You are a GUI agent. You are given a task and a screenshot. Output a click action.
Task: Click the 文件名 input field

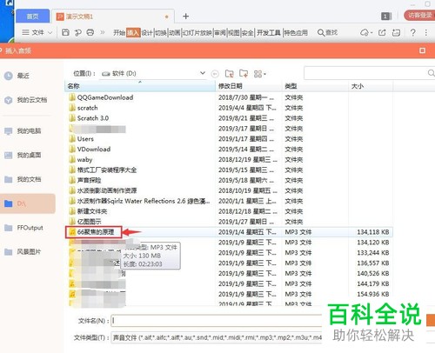pos(217,321)
